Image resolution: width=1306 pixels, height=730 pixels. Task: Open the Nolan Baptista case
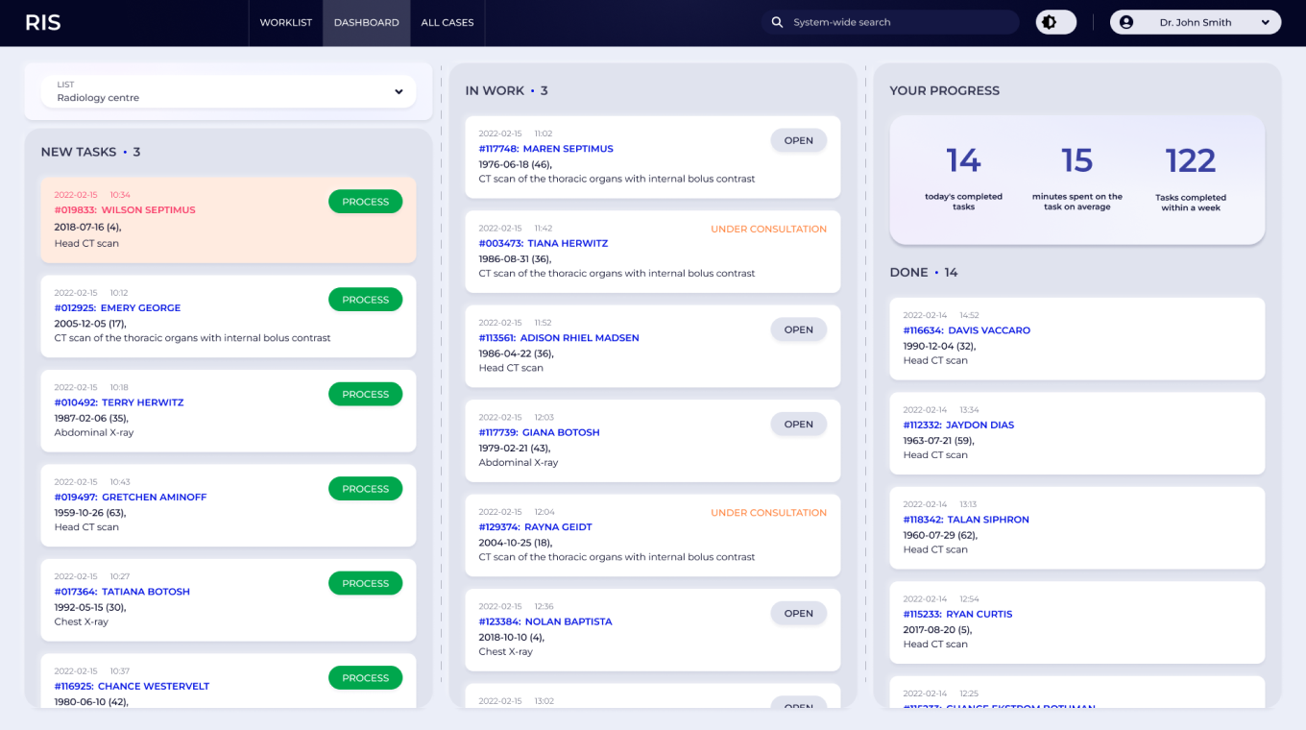point(798,613)
